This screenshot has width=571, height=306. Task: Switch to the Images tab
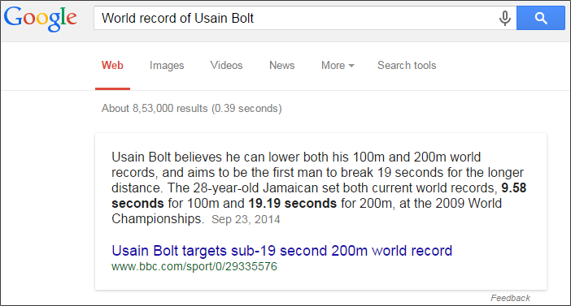tap(167, 66)
